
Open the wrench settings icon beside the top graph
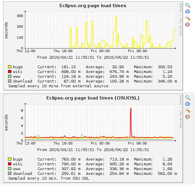[188, 18]
